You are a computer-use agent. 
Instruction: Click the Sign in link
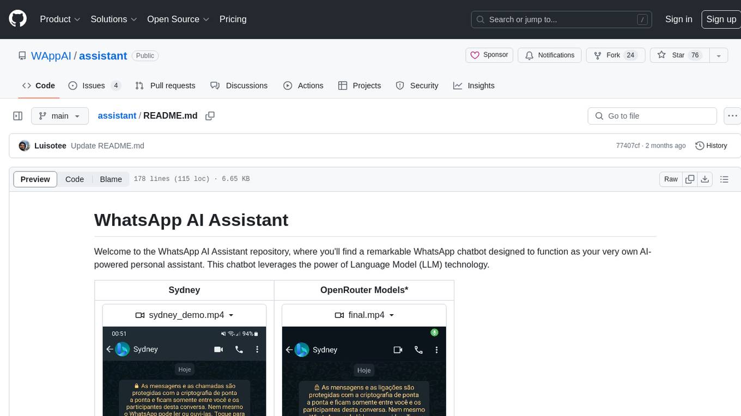[678, 19]
